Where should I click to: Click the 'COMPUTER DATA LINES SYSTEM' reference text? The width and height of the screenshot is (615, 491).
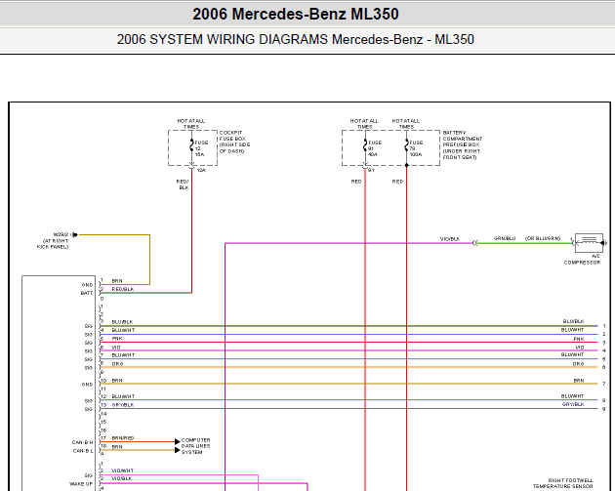click(195, 446)
